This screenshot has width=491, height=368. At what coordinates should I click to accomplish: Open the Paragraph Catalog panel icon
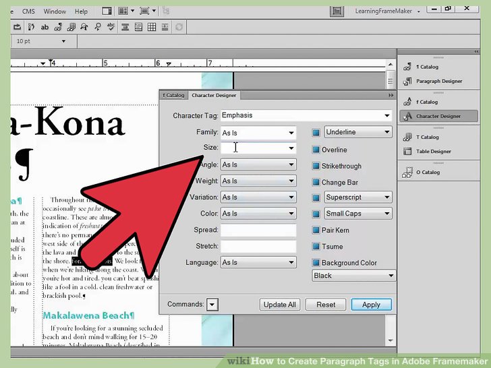[x=408, y=67]
